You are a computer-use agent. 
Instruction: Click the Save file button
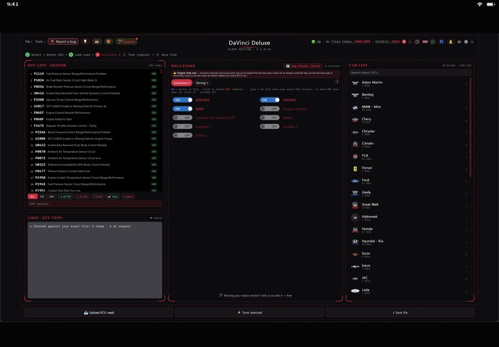(400, 312)
